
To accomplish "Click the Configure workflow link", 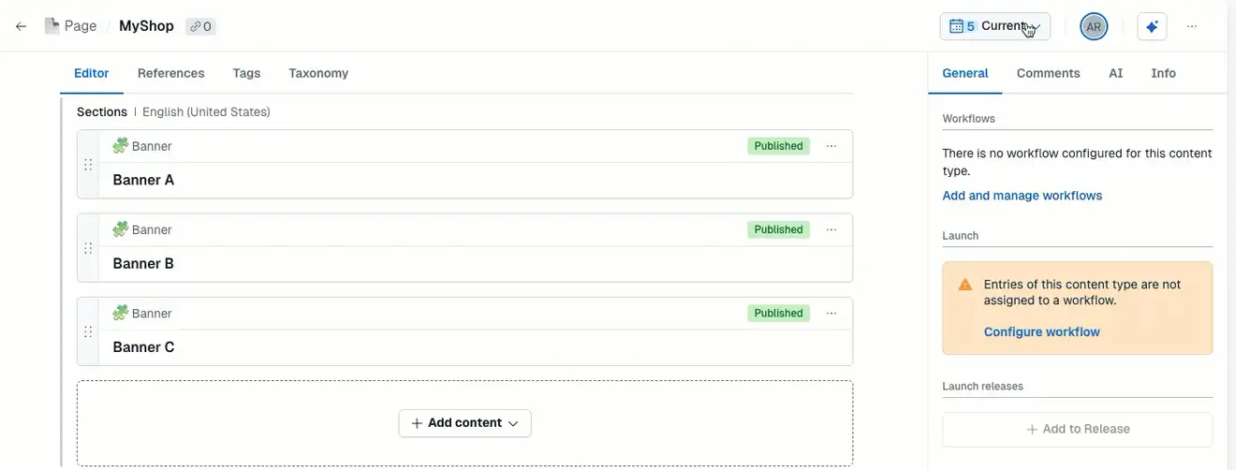I will click(x=1041, y=331).
